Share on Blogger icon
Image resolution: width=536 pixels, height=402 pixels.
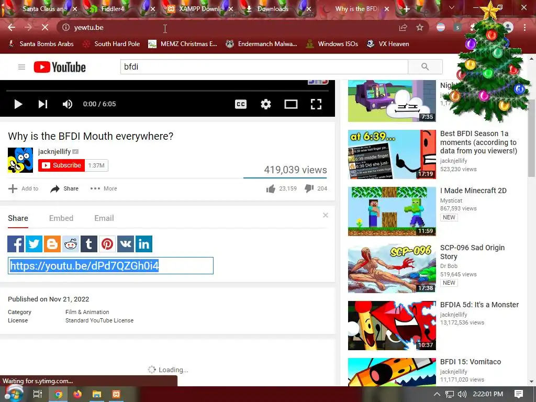(x=52, y=244)
